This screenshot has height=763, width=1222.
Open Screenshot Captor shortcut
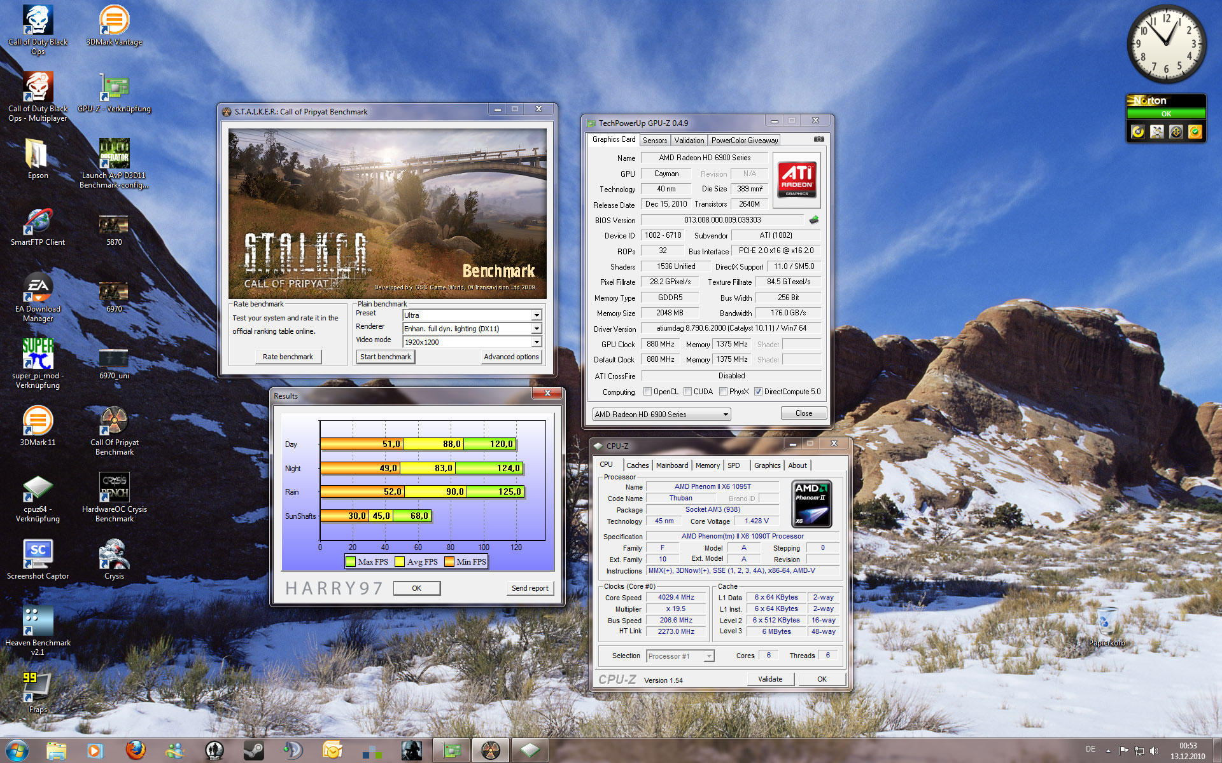(38, 560)
